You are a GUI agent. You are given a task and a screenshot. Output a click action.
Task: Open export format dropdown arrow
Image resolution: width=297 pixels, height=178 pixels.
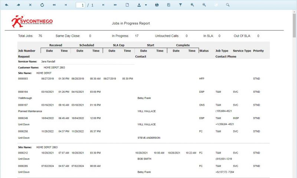146,5
